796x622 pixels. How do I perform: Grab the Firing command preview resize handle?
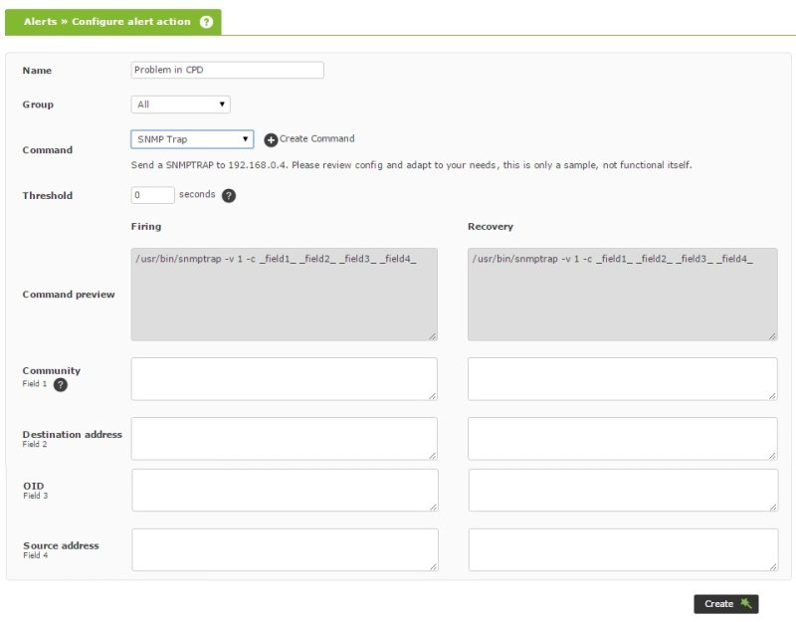coord(433,336)
